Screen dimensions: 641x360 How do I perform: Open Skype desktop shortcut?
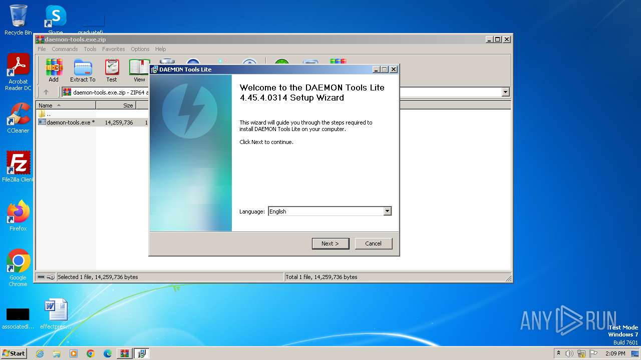coord(55,20)
